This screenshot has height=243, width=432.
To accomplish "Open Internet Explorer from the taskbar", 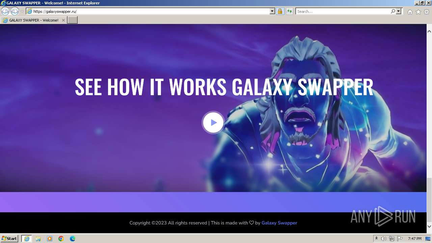I will 26,239.
